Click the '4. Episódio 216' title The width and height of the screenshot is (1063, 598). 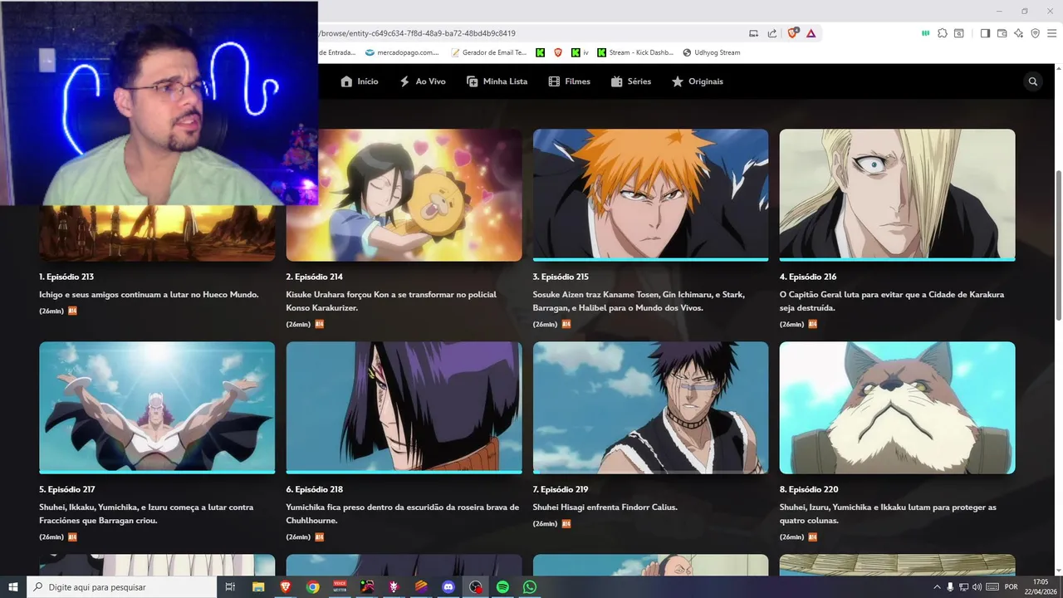pos(808,277)
